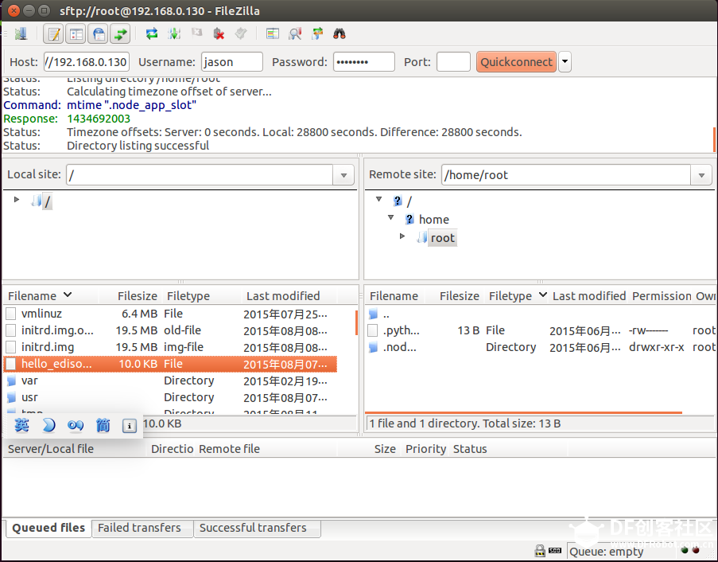Collapse the remote home folder node
This screenshot has width=718, height=562.
coord(390,218)
